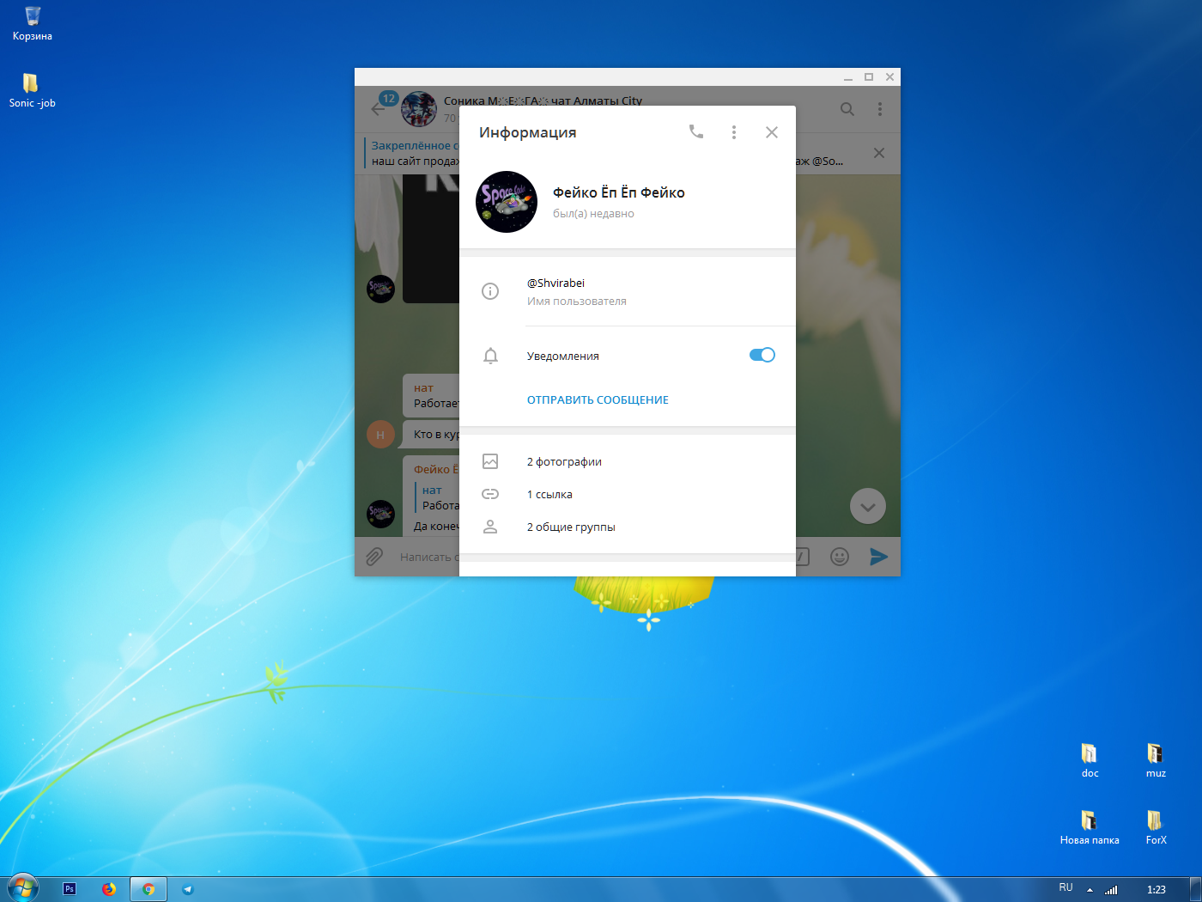
Task: Open chat options three-dot menu
Action: pyautogui.click(x=880, y=109)
